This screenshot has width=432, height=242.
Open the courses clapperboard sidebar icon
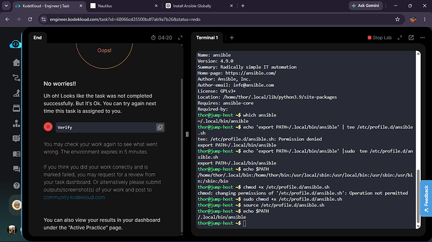(16, 108)
